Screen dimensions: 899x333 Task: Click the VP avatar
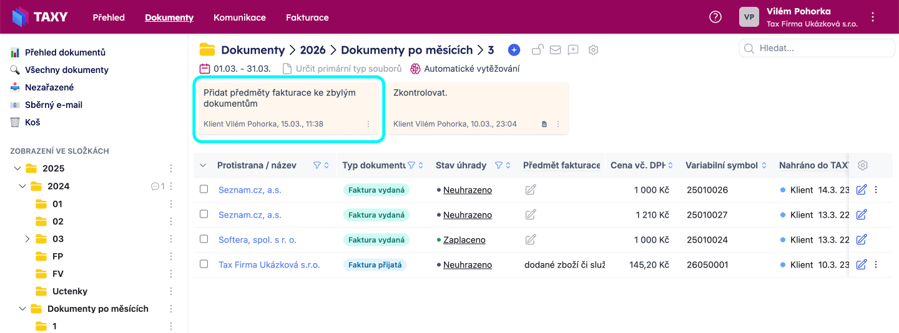[749, 17]
